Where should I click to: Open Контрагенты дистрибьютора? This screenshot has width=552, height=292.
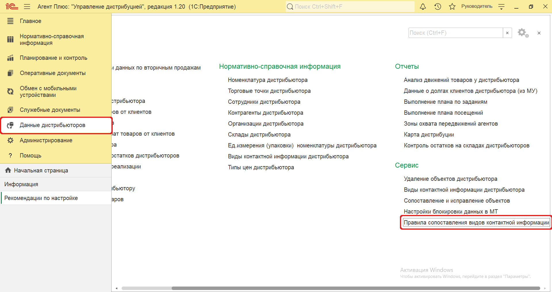point(265,113)
